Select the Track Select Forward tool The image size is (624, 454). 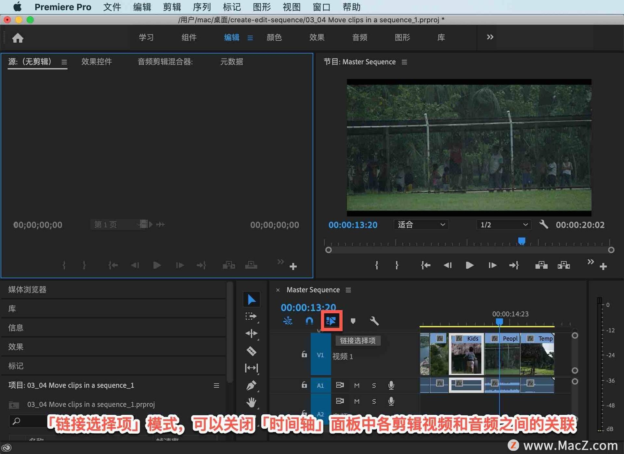[x=251, y=316]
